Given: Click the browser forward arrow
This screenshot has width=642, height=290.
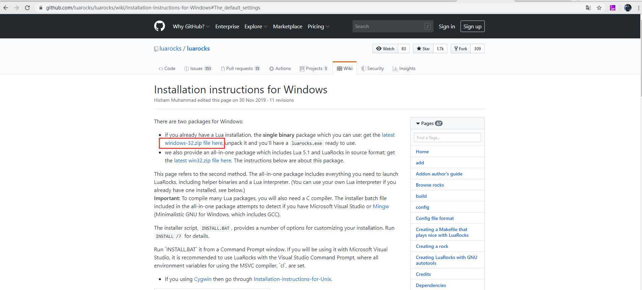Looking at the screenshot, I should point(16,7).
